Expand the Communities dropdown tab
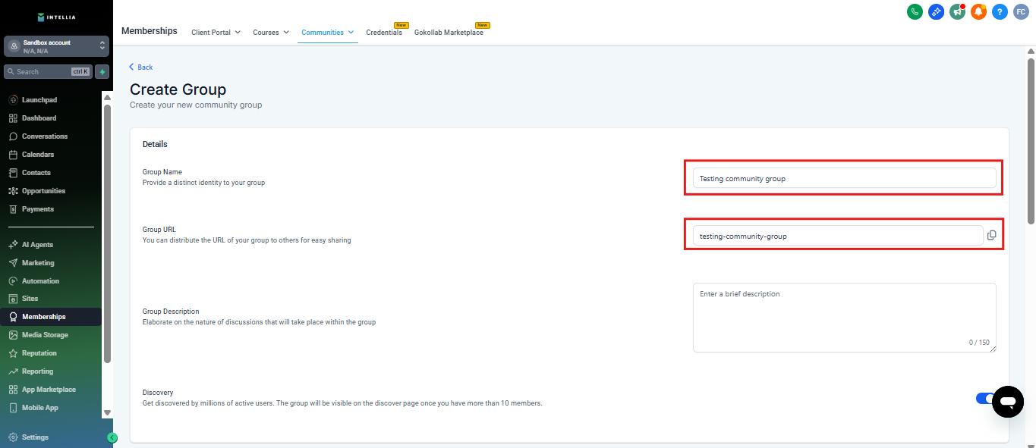 [327, 33]
